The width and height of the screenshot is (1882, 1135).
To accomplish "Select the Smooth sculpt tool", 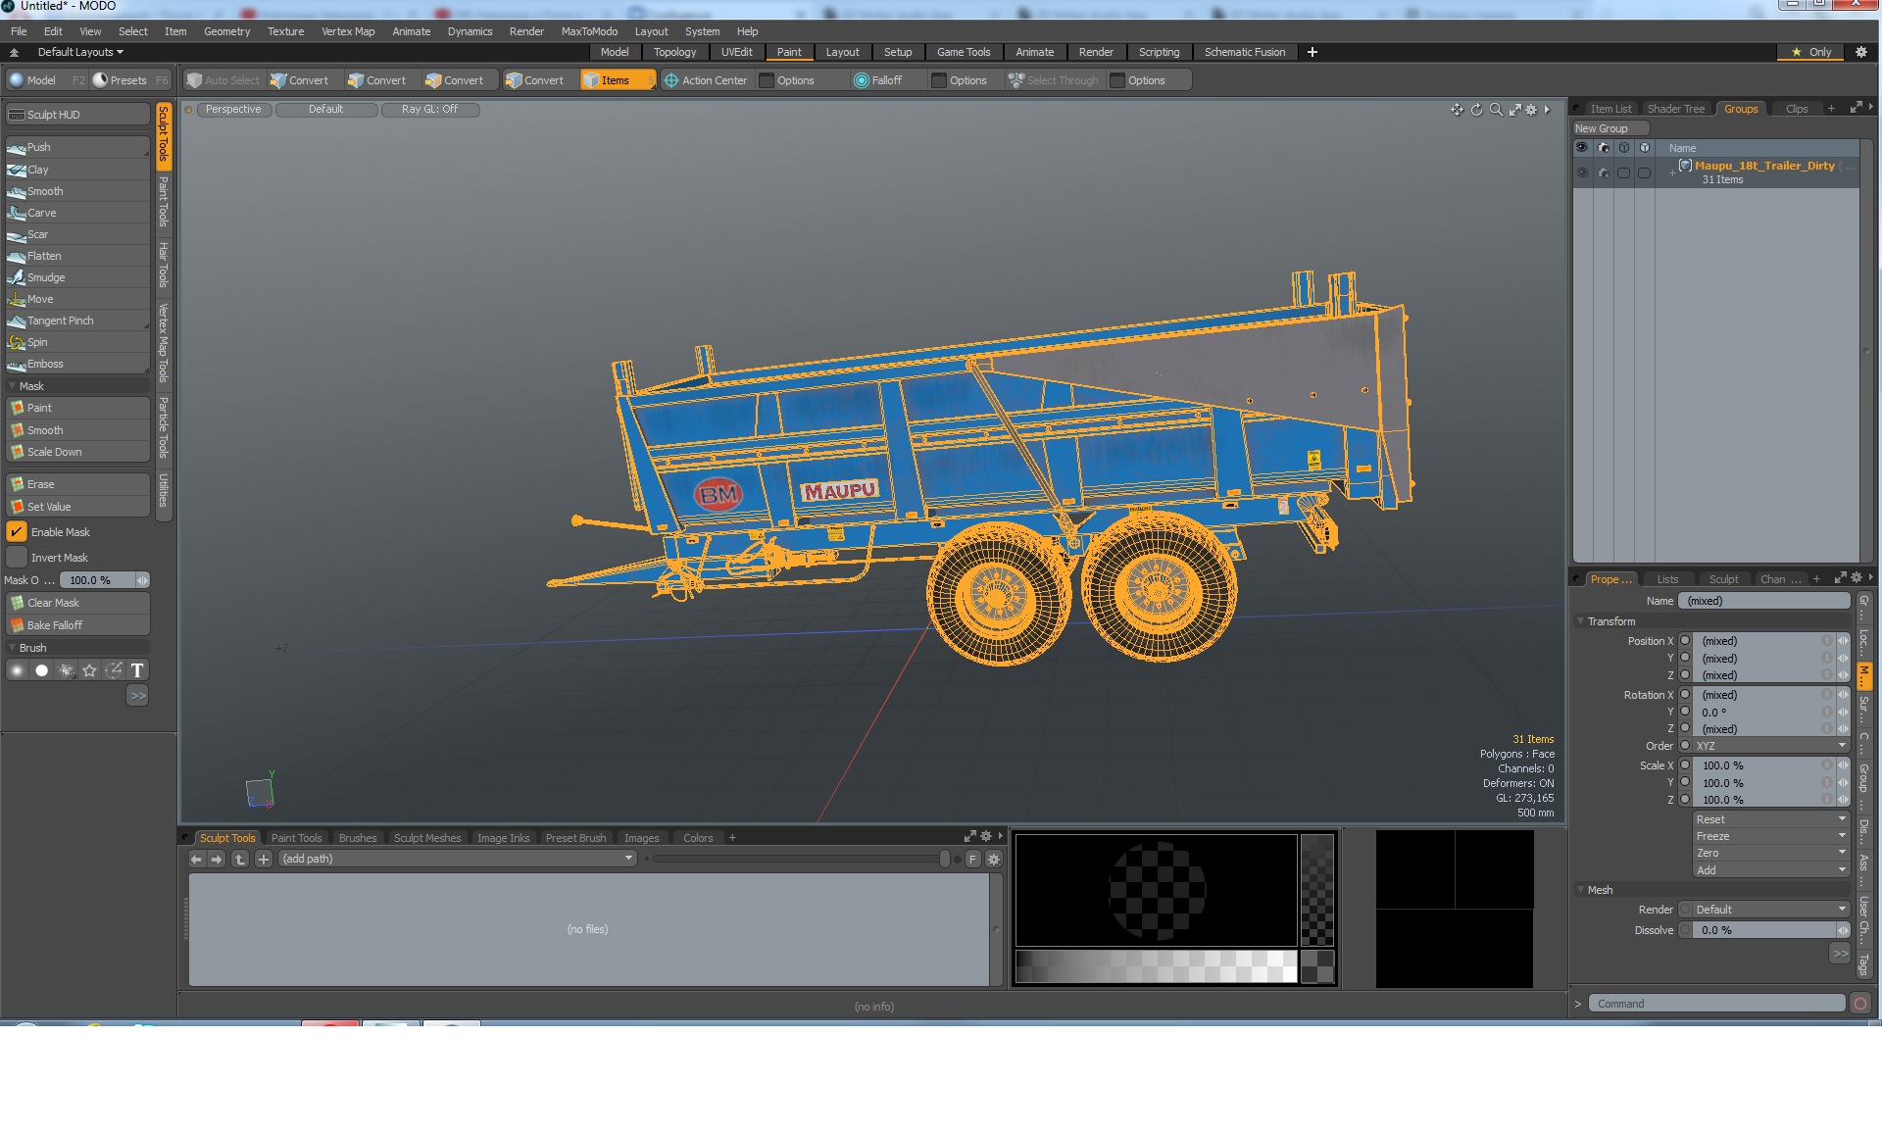I will click(x=77, y=191).
